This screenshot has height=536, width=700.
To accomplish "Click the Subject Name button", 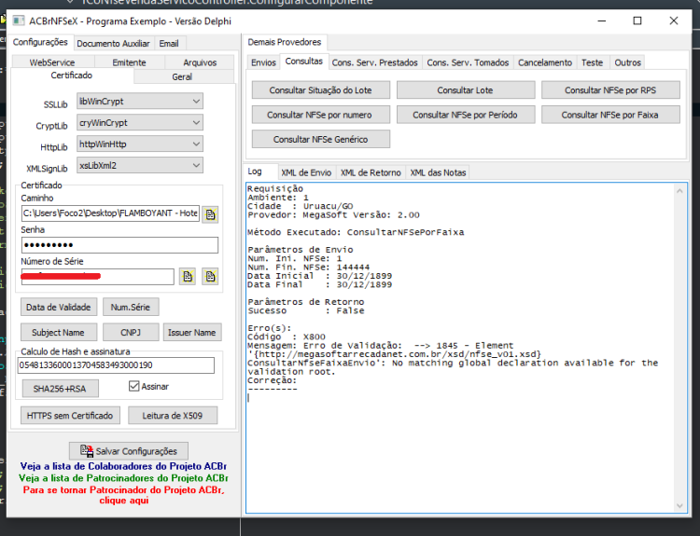I will pos(58,332).
